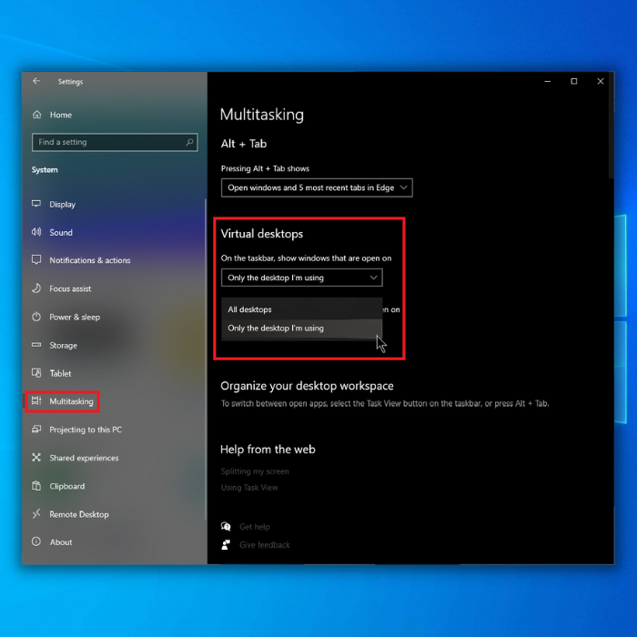Screen dimensions: 637x637
Task: Click the Notifications & actions icon
Action: 36,260
